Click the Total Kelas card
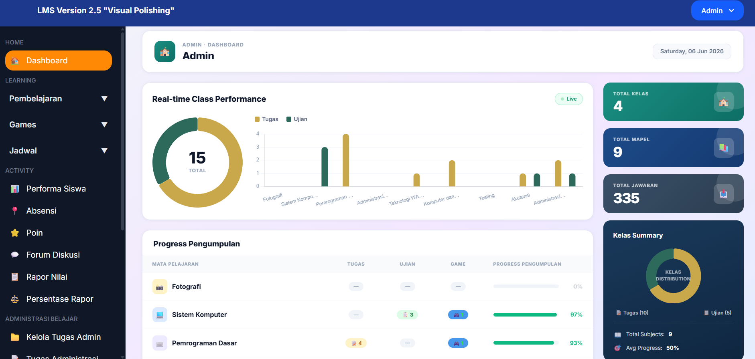 (x=674, y=102)
